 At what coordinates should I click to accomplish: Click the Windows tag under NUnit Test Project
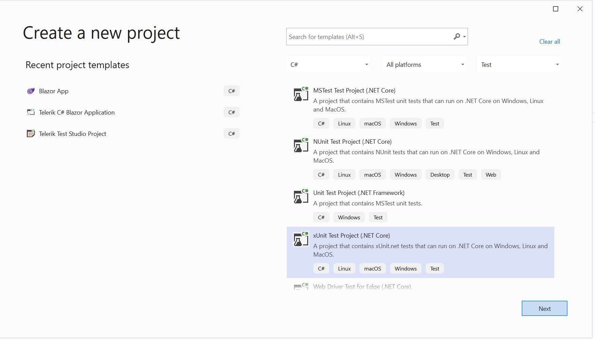pyautogui.click(x=406, y=175)
